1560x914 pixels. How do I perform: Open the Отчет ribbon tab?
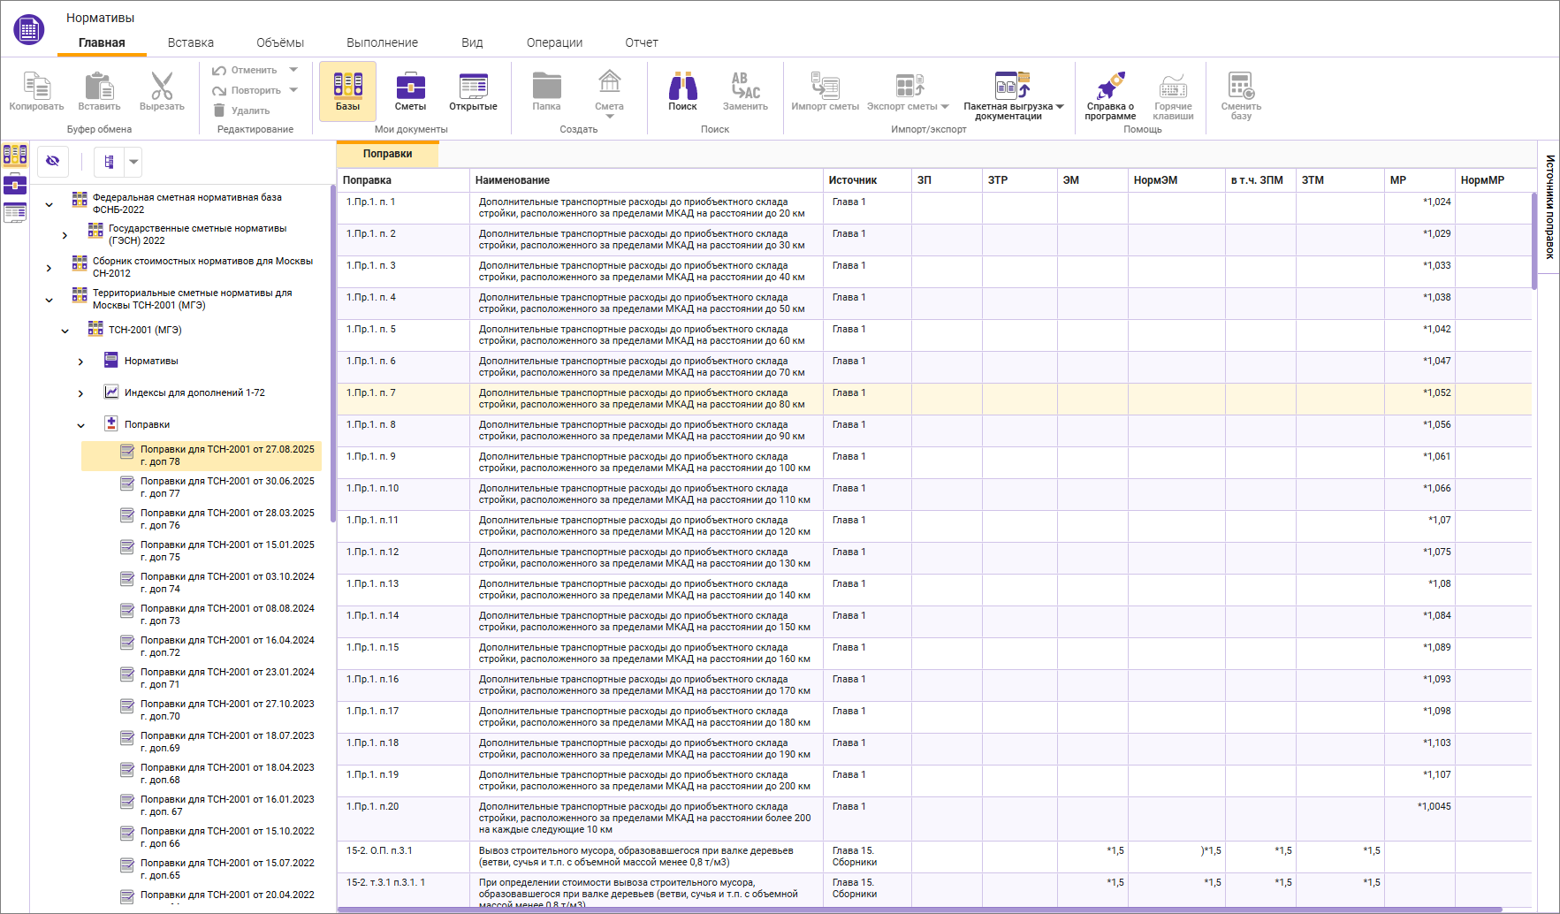pyautogui.click(x=641, y=42)
